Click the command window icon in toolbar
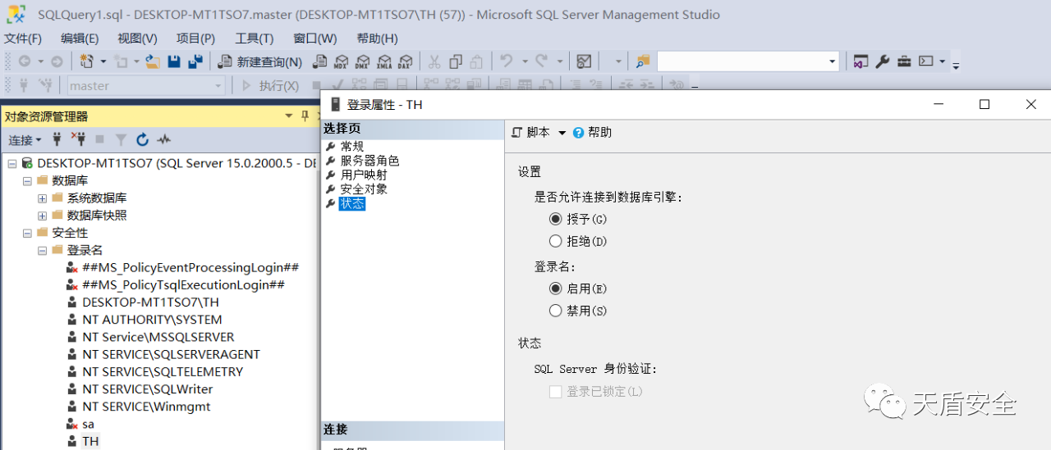1051x450 pixels. pos(926,61)
